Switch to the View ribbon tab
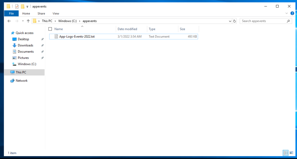The image size is (297, 159). click(56, 13)
